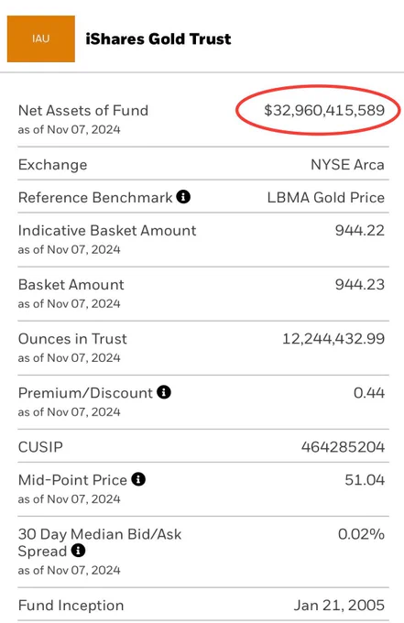Click the NYSE Arca exchange value

(347, 165)
